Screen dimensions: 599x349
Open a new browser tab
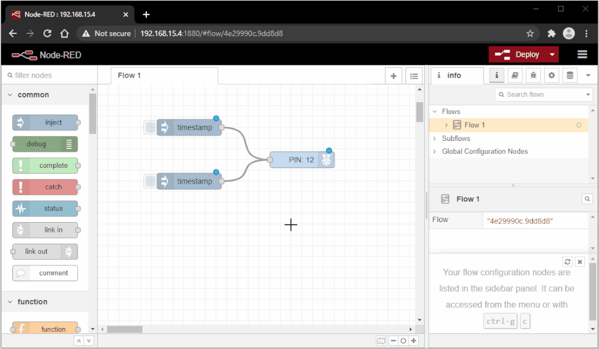tap(146, 15)
